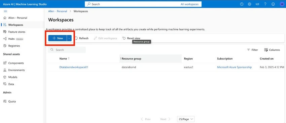
Task: Open help question mark icon
Action: tap(265, 4)
